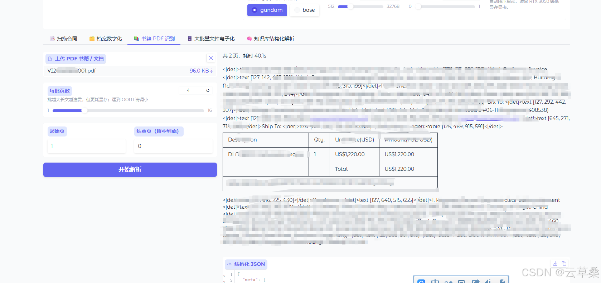Click the 结束页 input containing 0
Image resolution: width=601 pixels, height=283 pixels.
coord(173,146)
